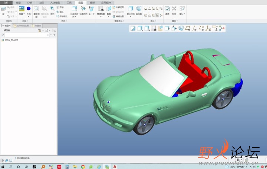Select the 模型树 model tree tab
The height and width of the screenshot is (169, 267).
6,26
